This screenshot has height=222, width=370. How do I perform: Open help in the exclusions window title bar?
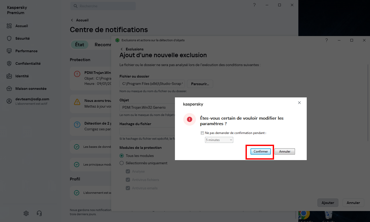[327, 40]
